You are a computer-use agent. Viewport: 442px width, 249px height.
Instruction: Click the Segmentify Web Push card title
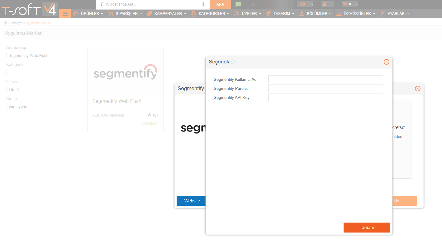pos(117,101)
